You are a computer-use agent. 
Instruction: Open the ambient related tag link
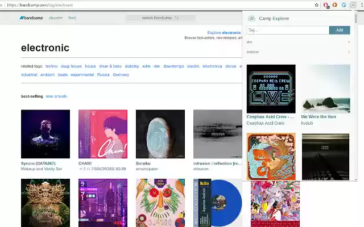[47, 75]
